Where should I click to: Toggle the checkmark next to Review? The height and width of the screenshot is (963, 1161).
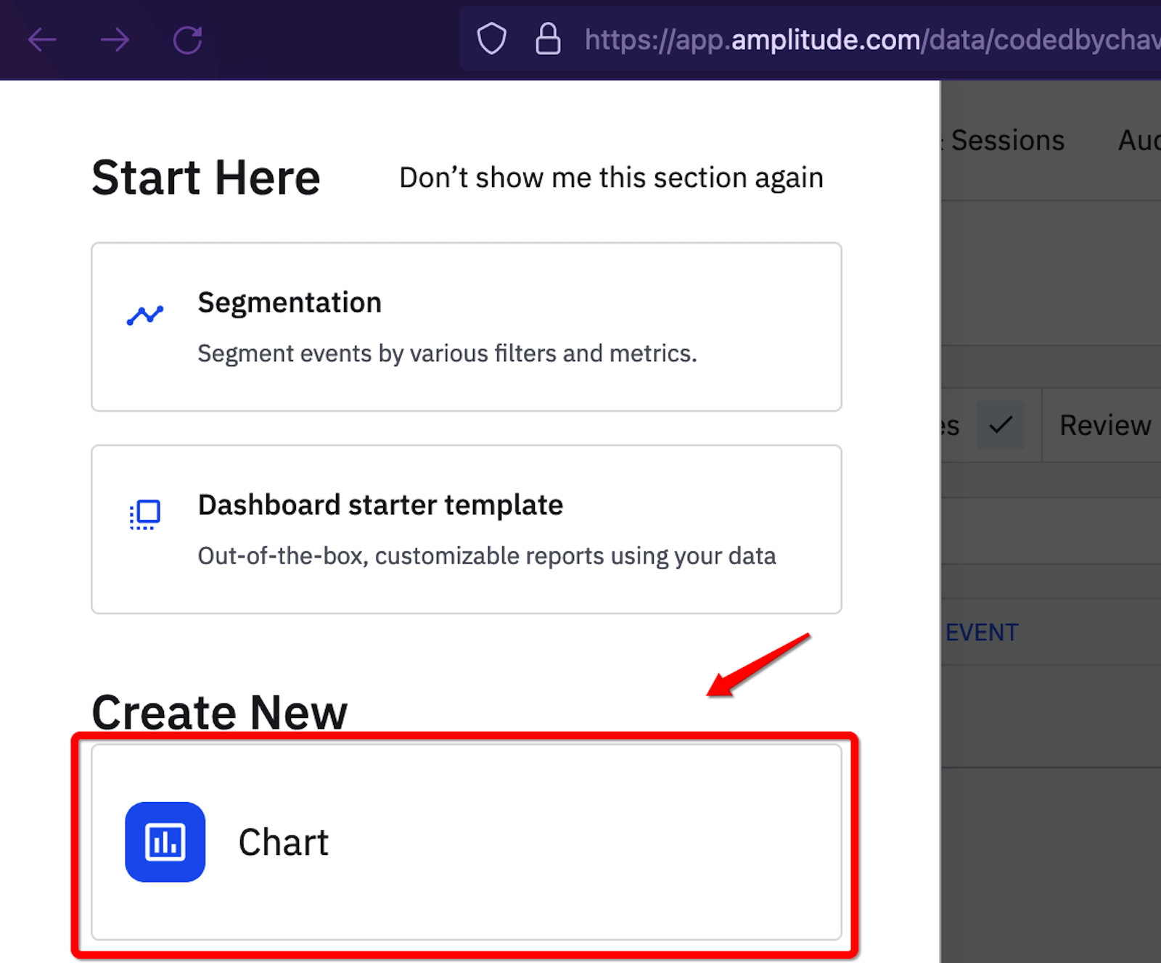pyautogui.click(x=1002, y=425)
